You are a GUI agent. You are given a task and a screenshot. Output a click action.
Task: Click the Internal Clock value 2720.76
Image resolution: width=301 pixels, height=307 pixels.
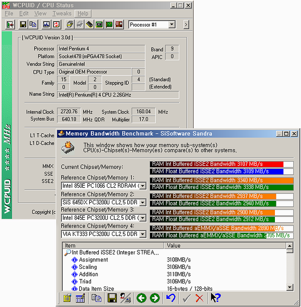pos(69,111)
